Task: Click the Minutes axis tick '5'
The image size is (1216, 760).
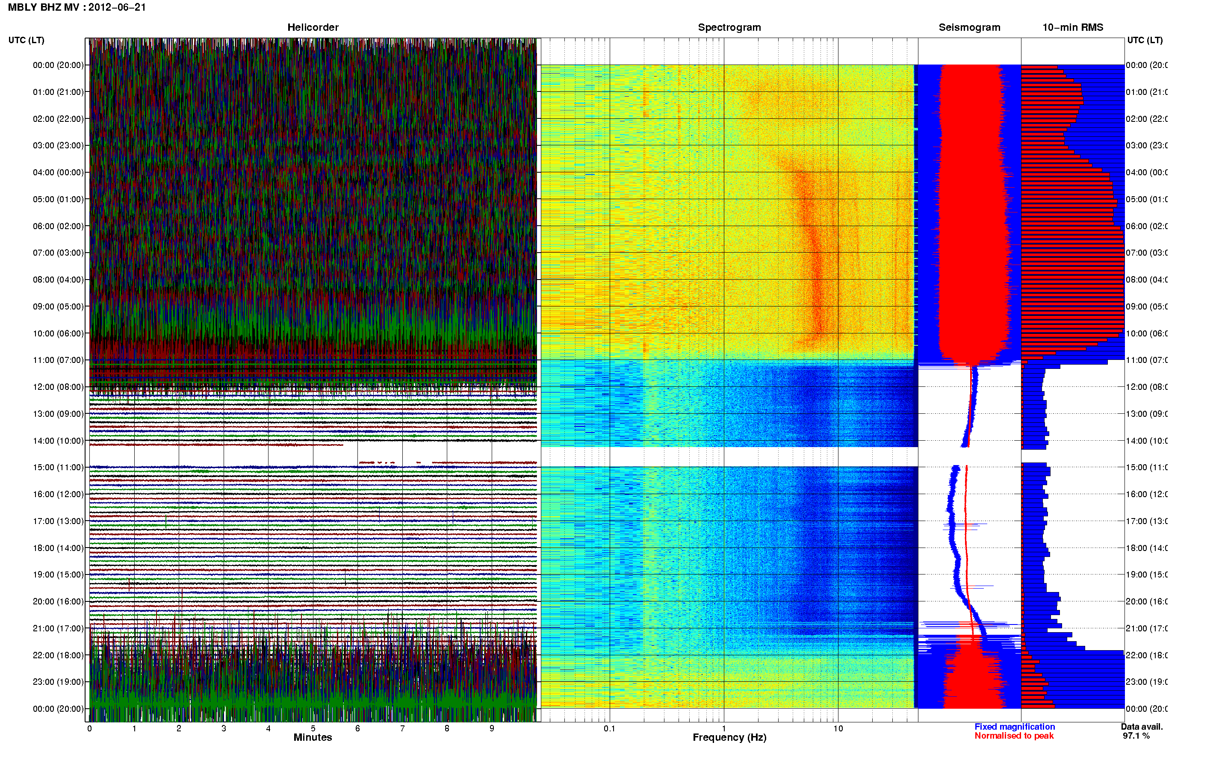Action: tap(313, 729)
